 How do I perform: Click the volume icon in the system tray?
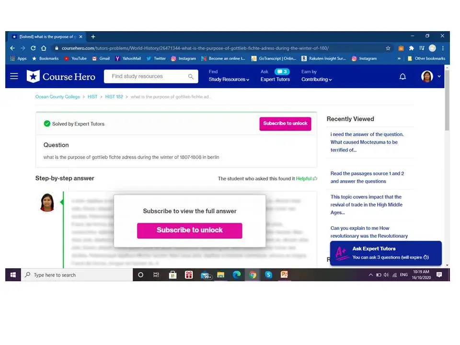(386, 275)
